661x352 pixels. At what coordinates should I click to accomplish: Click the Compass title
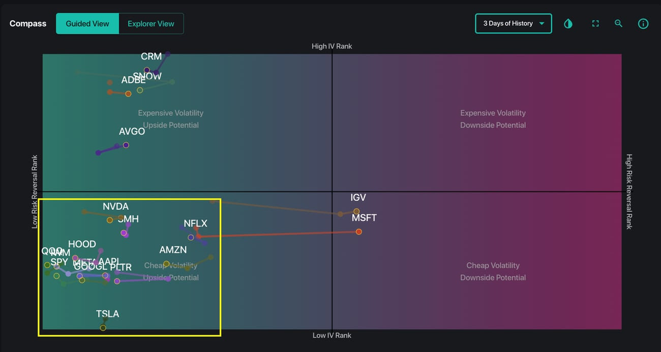tap(28, 24)
